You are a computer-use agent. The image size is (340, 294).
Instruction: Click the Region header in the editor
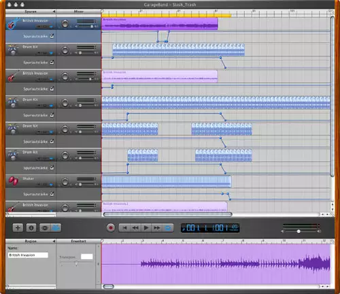click(x=31, y=241)
